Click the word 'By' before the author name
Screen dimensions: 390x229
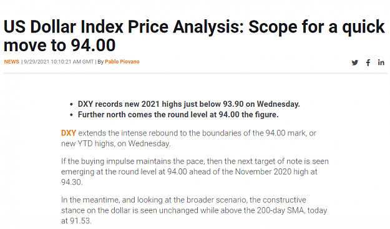point(100,62)
